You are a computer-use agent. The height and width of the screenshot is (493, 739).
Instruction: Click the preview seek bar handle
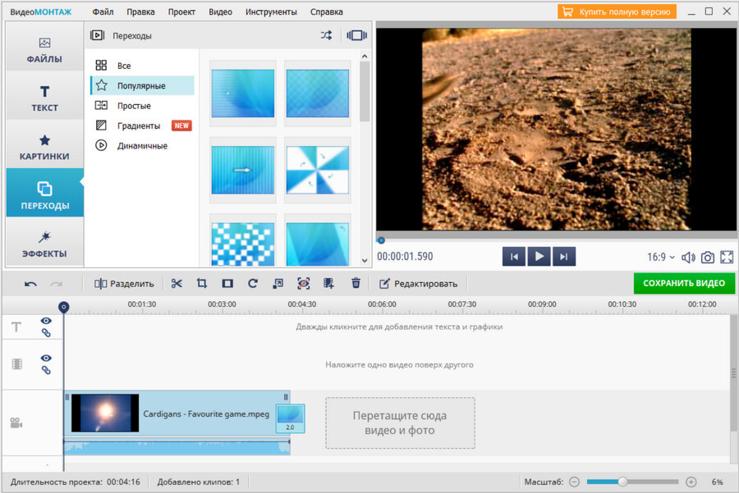pyautogui.click(x=381, y=240)
